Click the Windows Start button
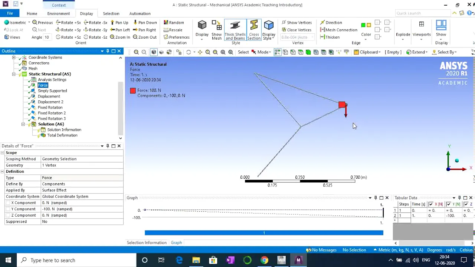The width and height of the screenshot is (475, 267). pyautogui.click(x=8, y=260)
